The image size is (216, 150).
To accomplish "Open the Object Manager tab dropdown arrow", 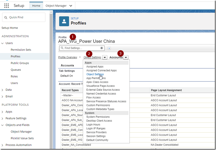I will [71, 6].
